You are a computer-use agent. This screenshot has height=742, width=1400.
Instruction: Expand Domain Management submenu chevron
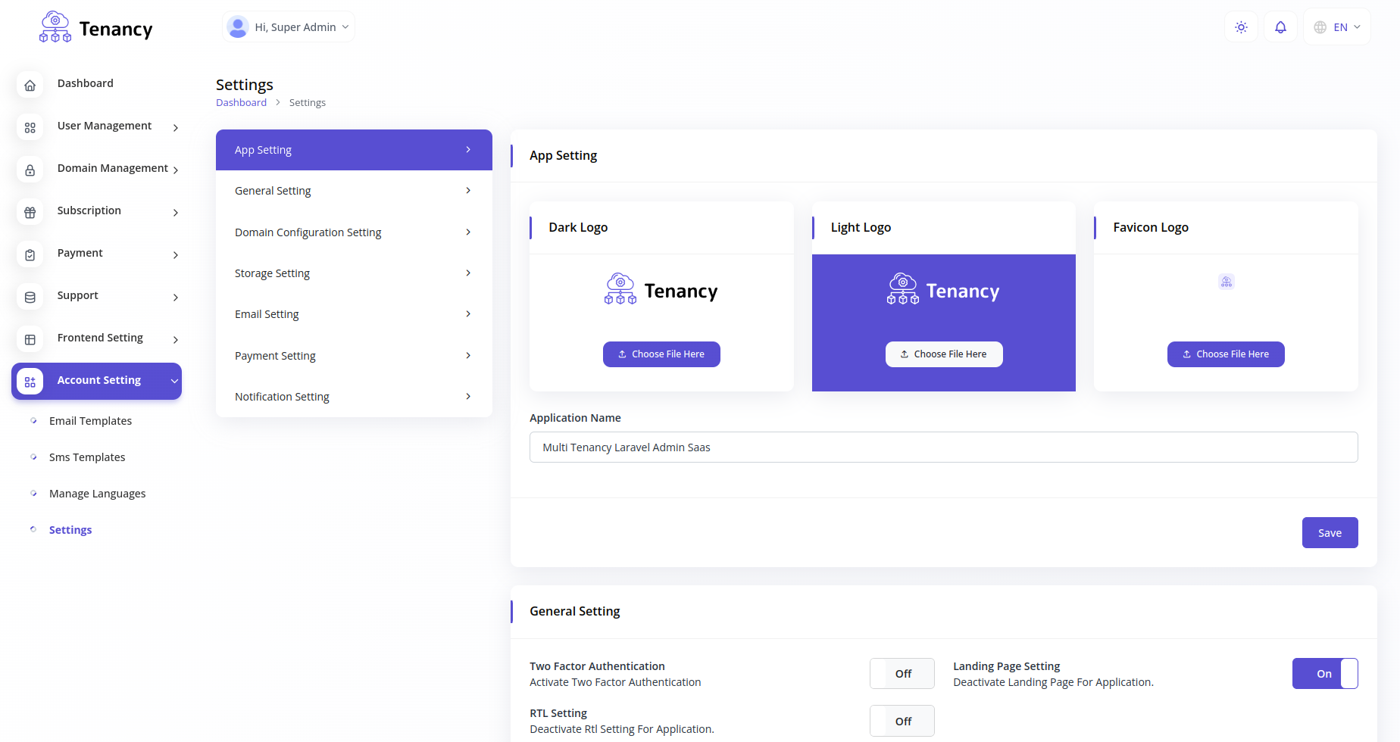tap(176, 170)
